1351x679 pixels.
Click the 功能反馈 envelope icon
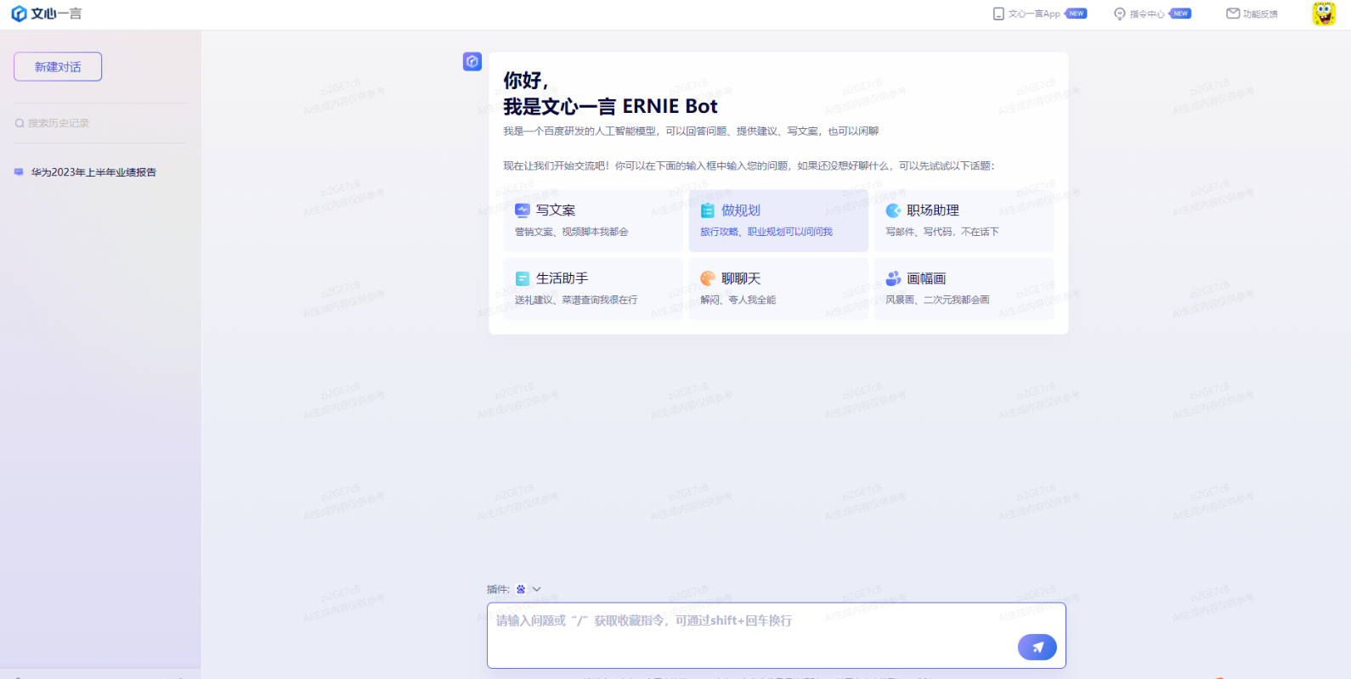click(x=1233, y=14)
